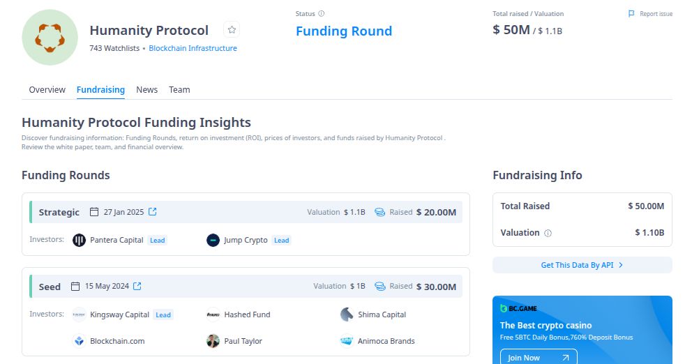This screenshot has height=364, width=692.
Task: Click the $ 1B valuation in Seed round
Action: [x=357, y=287]
